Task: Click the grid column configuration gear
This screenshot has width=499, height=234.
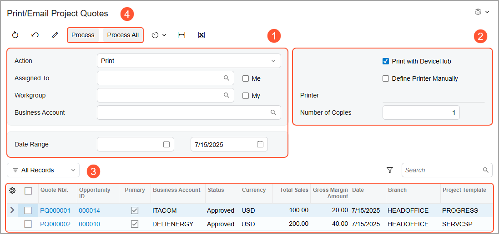Action: (12, 190)
